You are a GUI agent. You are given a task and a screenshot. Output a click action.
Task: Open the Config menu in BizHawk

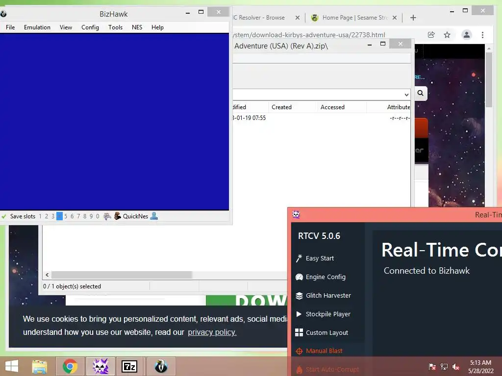click(x=90, y=27)
